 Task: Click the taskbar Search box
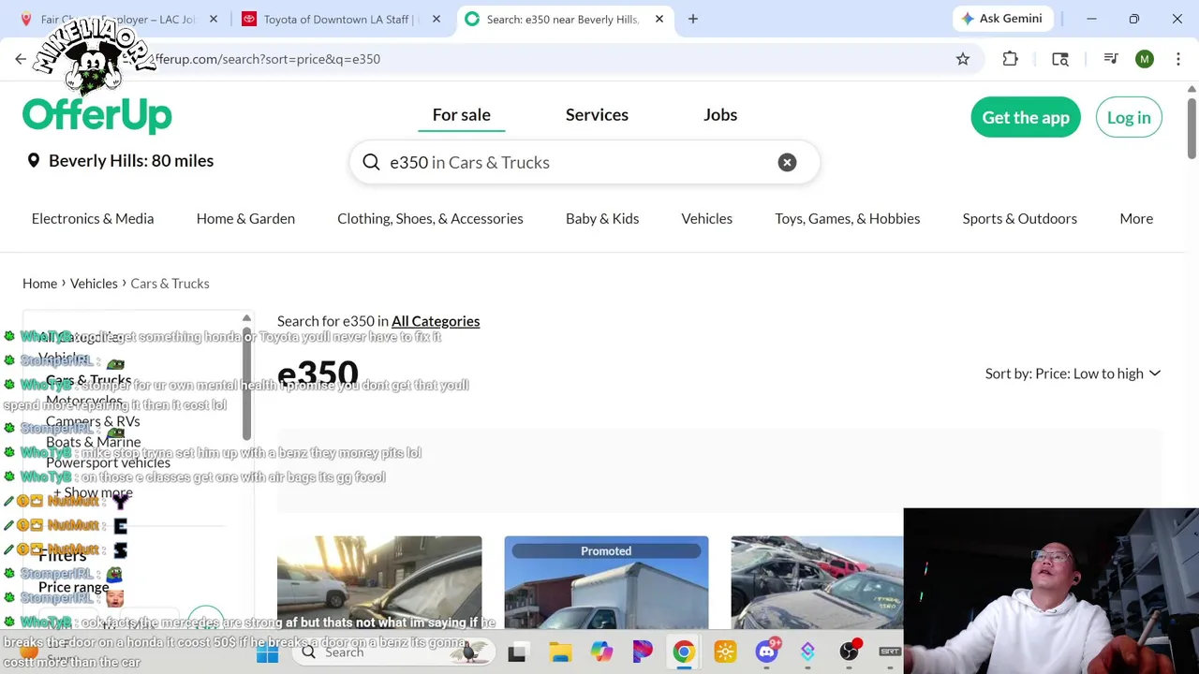pos(393,652)
